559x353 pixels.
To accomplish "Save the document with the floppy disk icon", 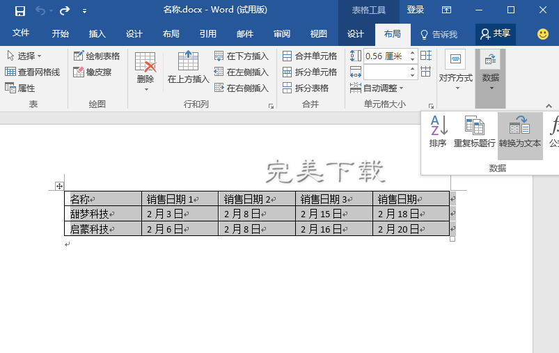I will click(x=20, y=10).
